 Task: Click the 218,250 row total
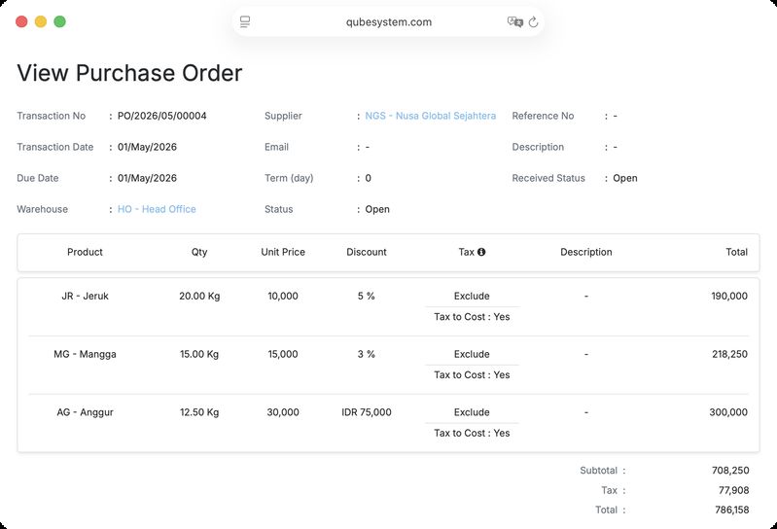tap(729, 354)
